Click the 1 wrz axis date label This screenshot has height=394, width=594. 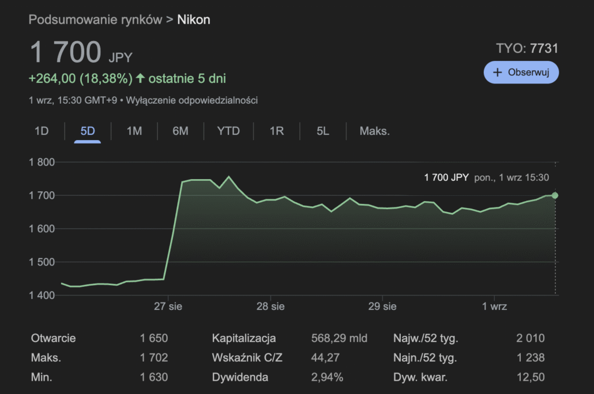[x=494, y=306]
